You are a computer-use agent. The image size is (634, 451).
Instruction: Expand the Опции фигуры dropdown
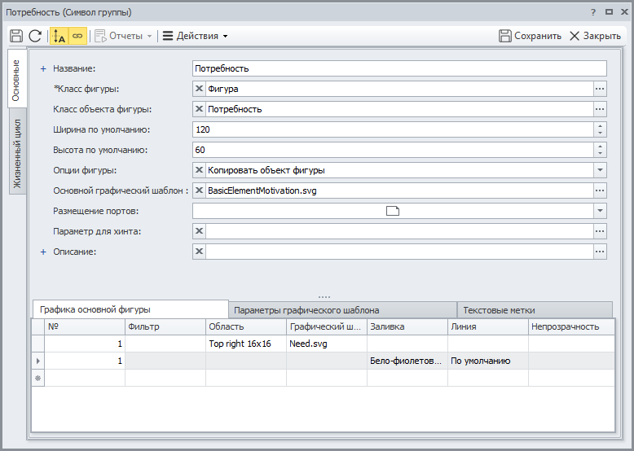(x=600, y=170)
